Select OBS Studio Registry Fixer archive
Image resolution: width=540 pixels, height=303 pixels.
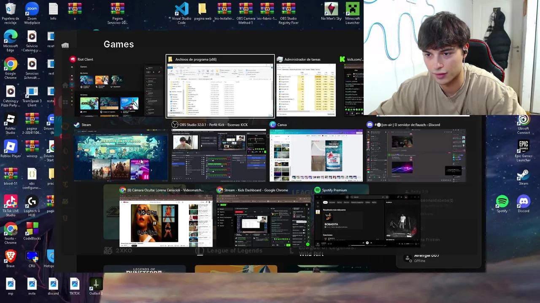289,13
